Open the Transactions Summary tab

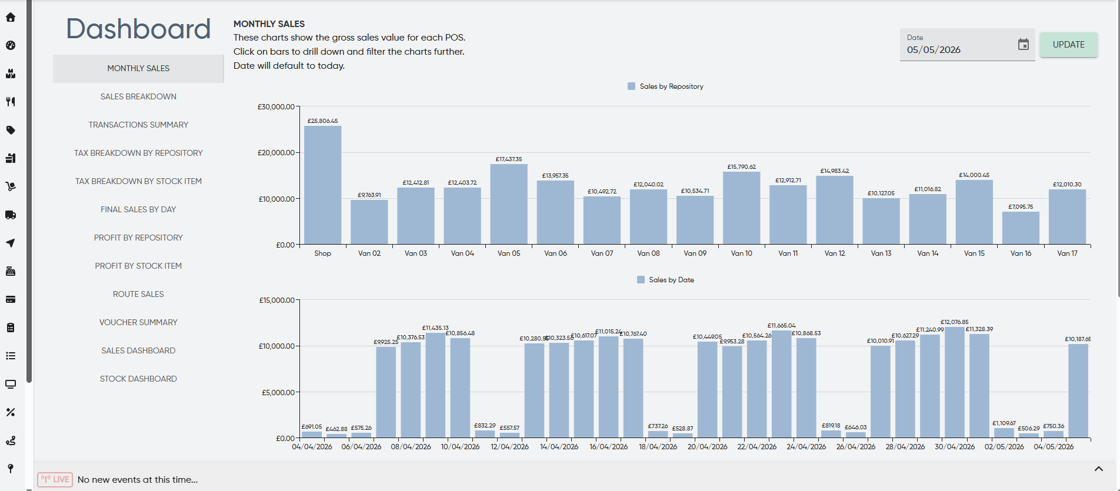[x=138, y=125]
